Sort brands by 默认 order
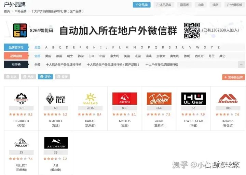This screenshot has height=175, width=246. [12, 77]
